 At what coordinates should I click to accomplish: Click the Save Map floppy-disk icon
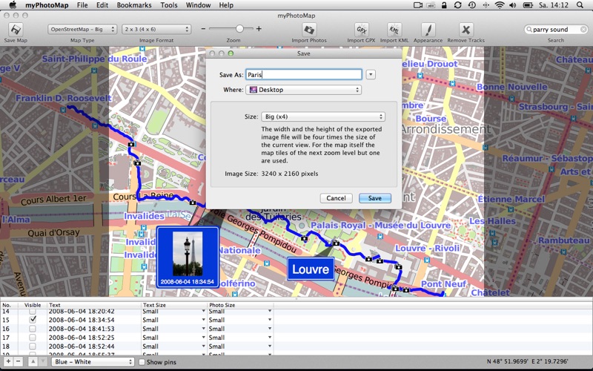[16, 30]
